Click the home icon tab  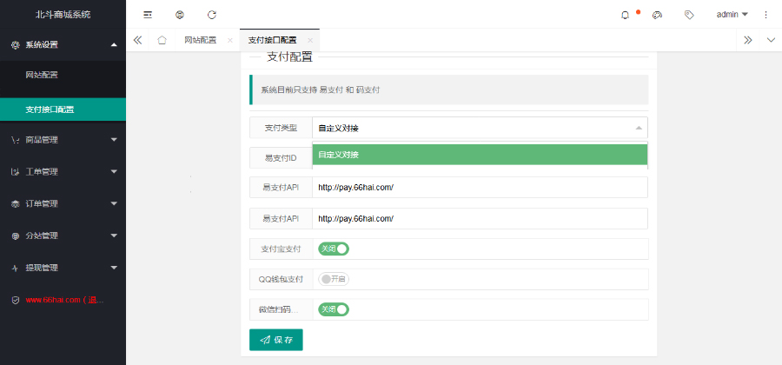point(162,40)
